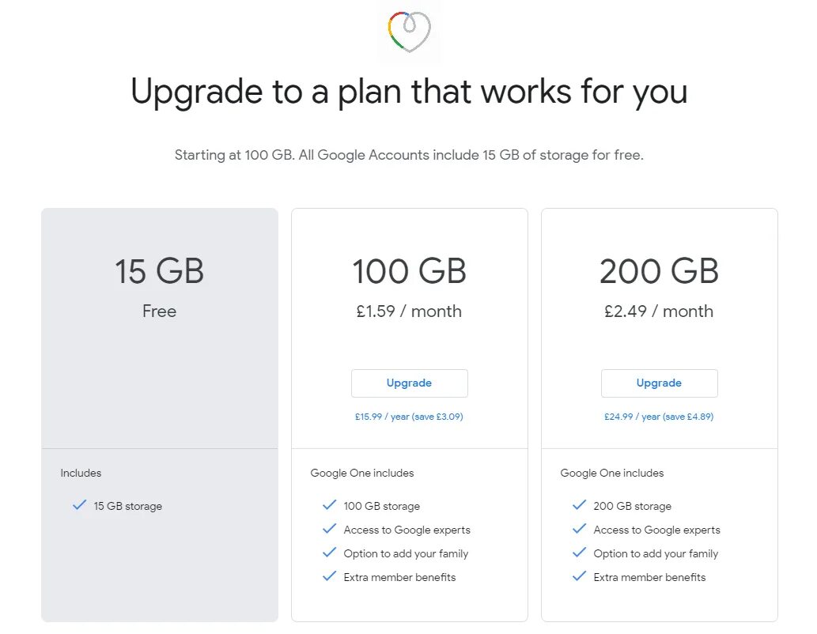Viewport: 817px width, 634px height.
Task: Click the 200 GB plan heading
Action: [659, 271]
